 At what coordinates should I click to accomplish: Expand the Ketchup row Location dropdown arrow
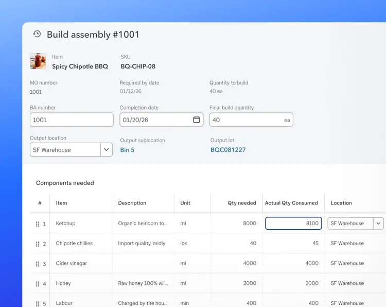(x=378, y=223)
